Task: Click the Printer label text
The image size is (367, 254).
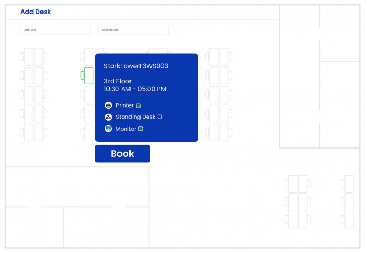Action: coord(125,105)
